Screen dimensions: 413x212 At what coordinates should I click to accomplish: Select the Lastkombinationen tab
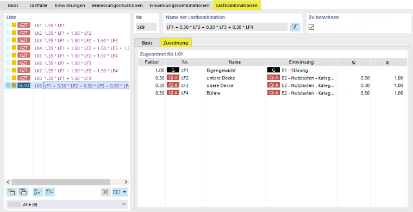click(x=237, y=5)
